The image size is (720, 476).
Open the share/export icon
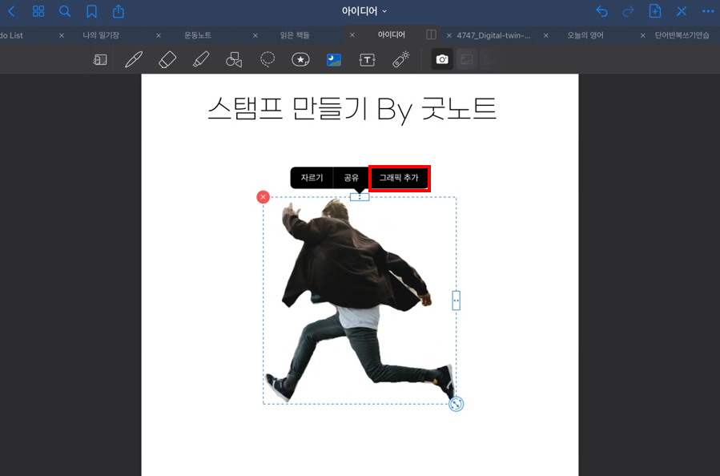coord(119,11)
